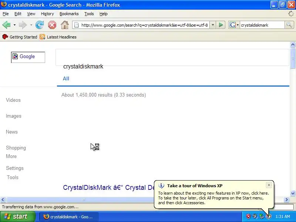The image size is (296, 222).
Task: Open the Shopping search filter
Action: click(x=16, y=148)
